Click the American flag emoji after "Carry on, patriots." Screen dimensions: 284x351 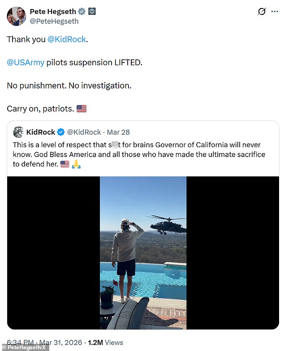tap(81, 109)
